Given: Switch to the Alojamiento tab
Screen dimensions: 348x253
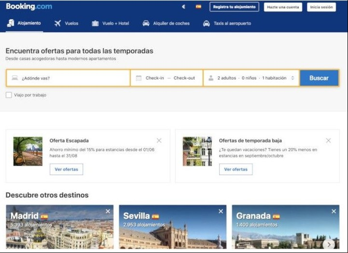Looking at the screenshot, I should [x=24, y=23].
